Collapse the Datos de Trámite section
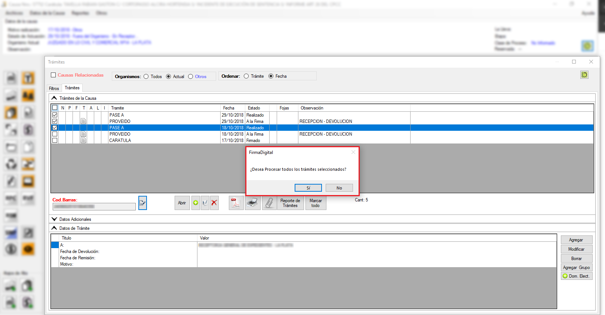 (54, 228)
